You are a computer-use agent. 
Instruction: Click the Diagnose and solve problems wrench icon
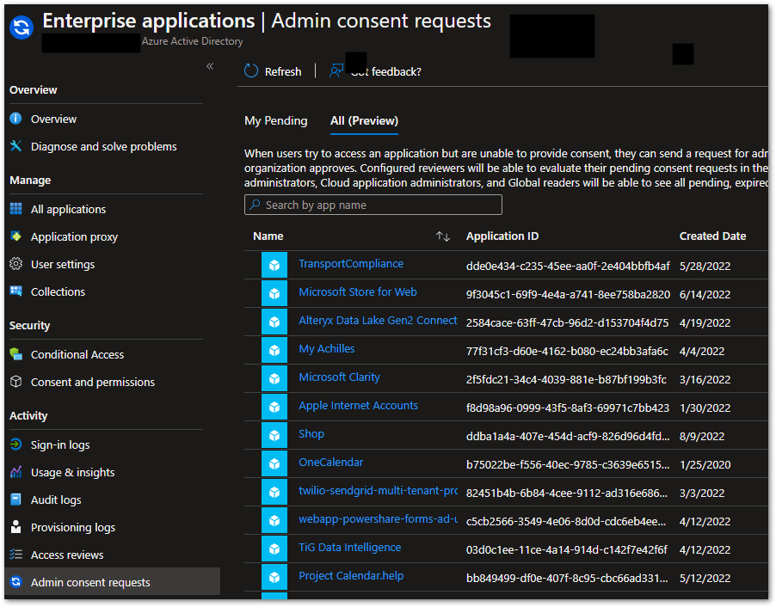(15, 146)
